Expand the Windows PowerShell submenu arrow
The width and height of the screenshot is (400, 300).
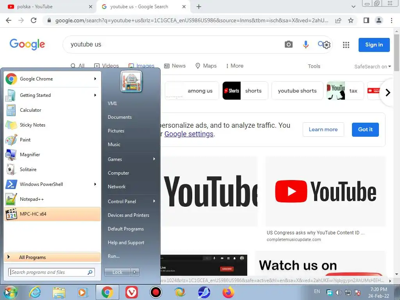tap(95, 184)
